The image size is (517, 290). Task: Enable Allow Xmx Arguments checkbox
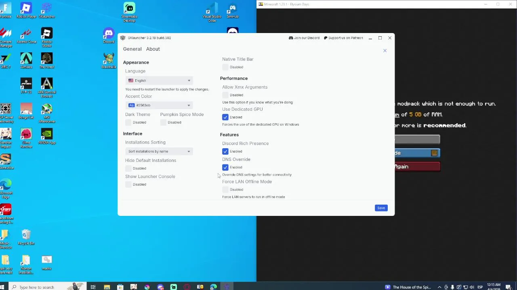(x=225, y=95)
